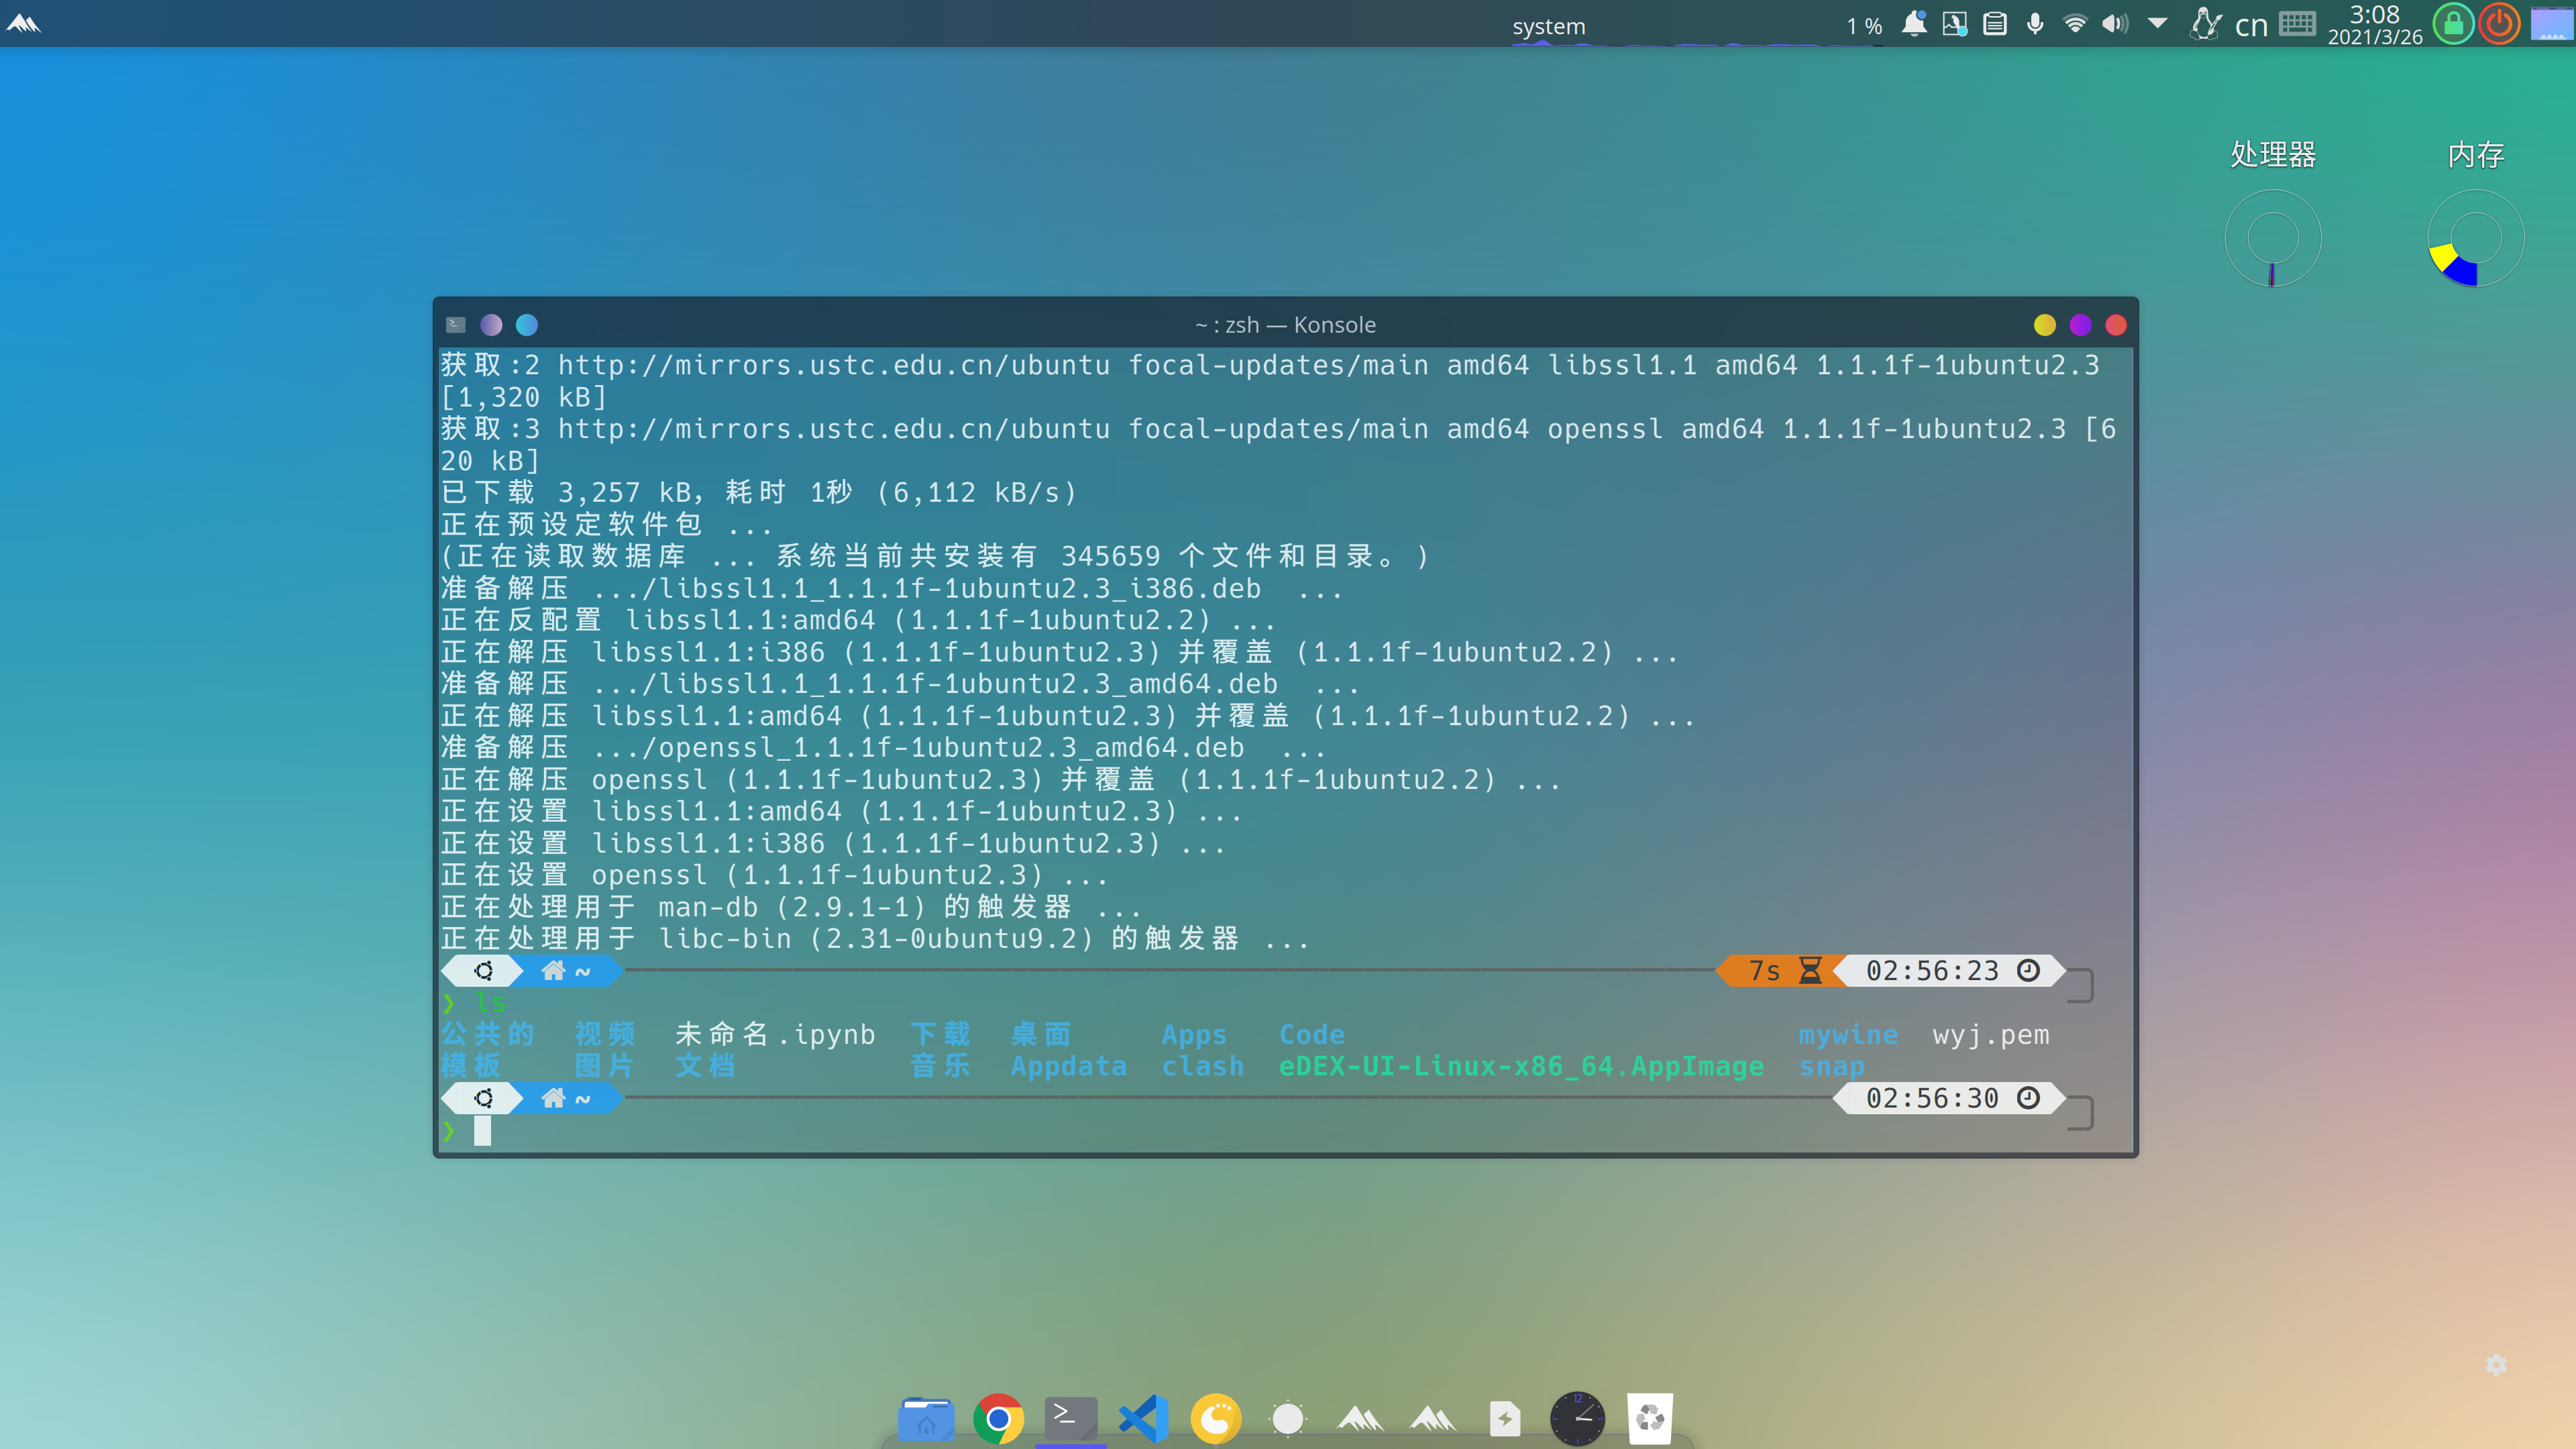Viewport: 2576px width, 1449px height.
Task: Open the desktop settings gear icon
Action: tap(2496, 1365)
